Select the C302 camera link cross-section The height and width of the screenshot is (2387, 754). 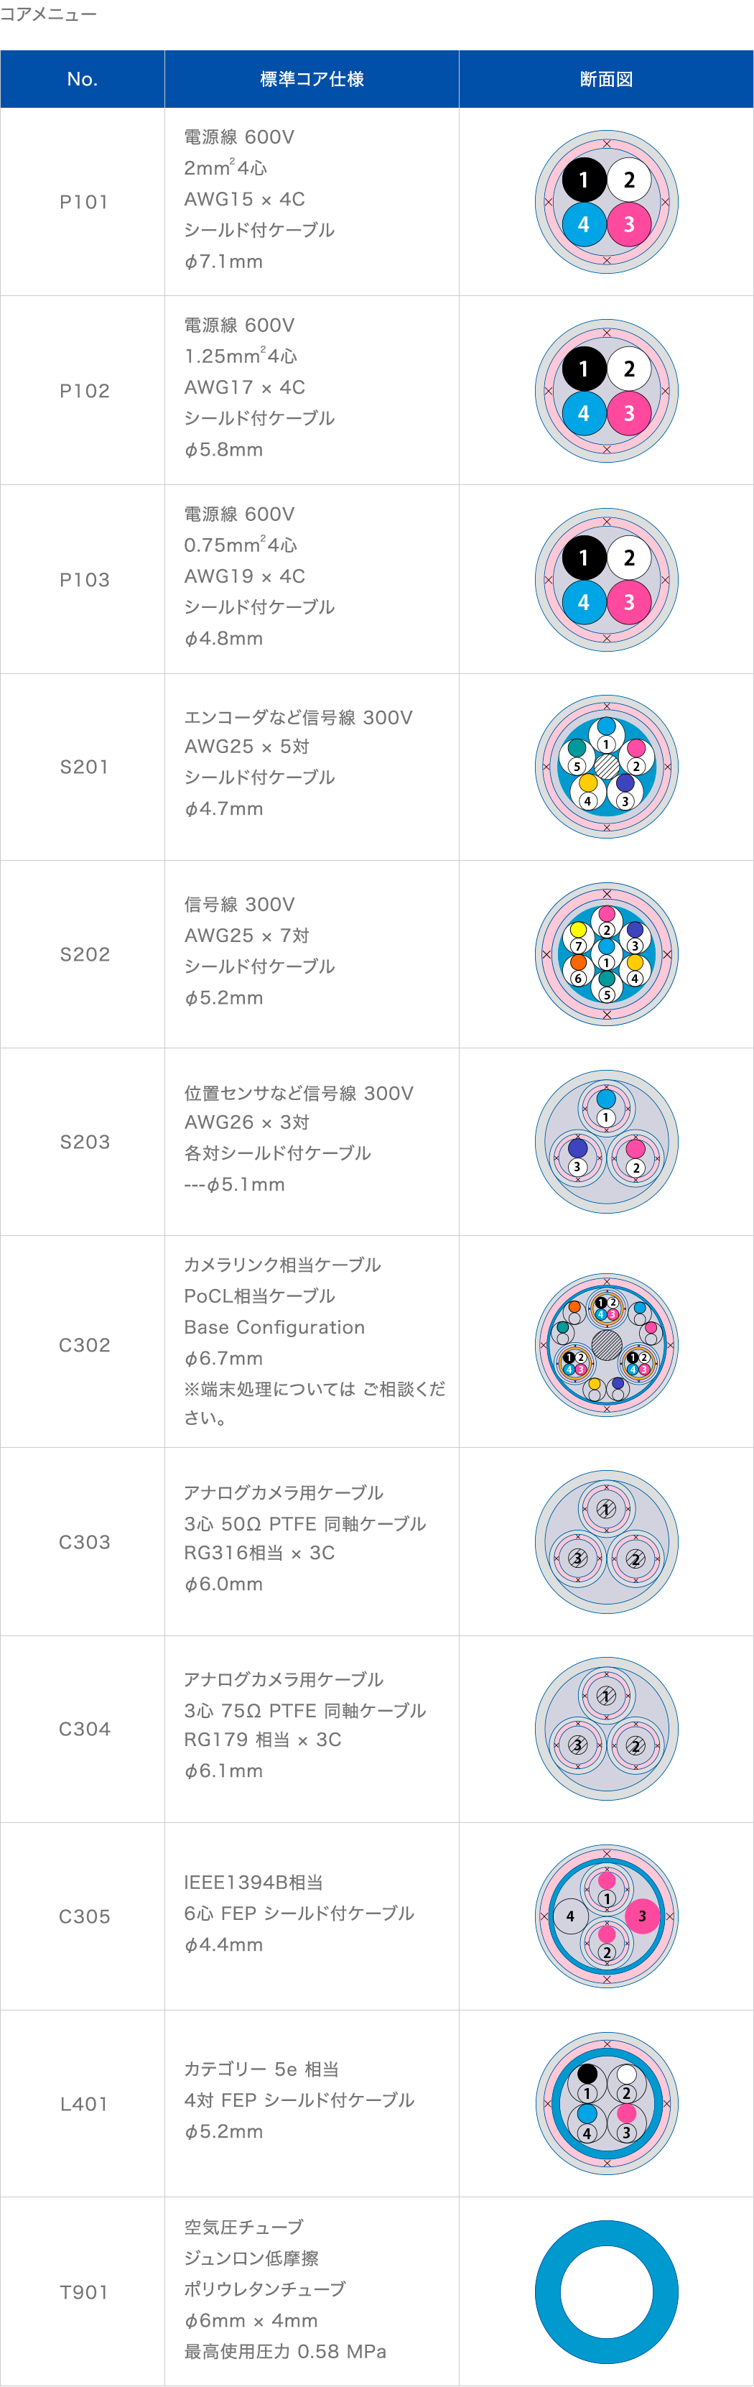click(x=607, y=1344)
